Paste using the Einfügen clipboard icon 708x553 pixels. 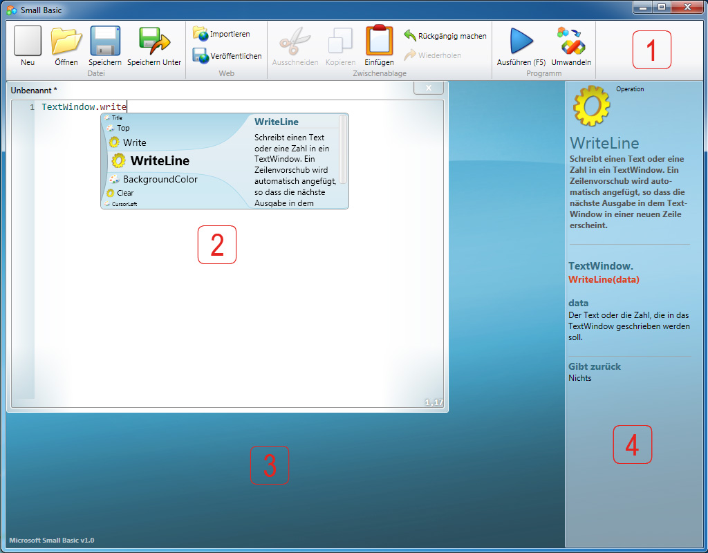379,41
